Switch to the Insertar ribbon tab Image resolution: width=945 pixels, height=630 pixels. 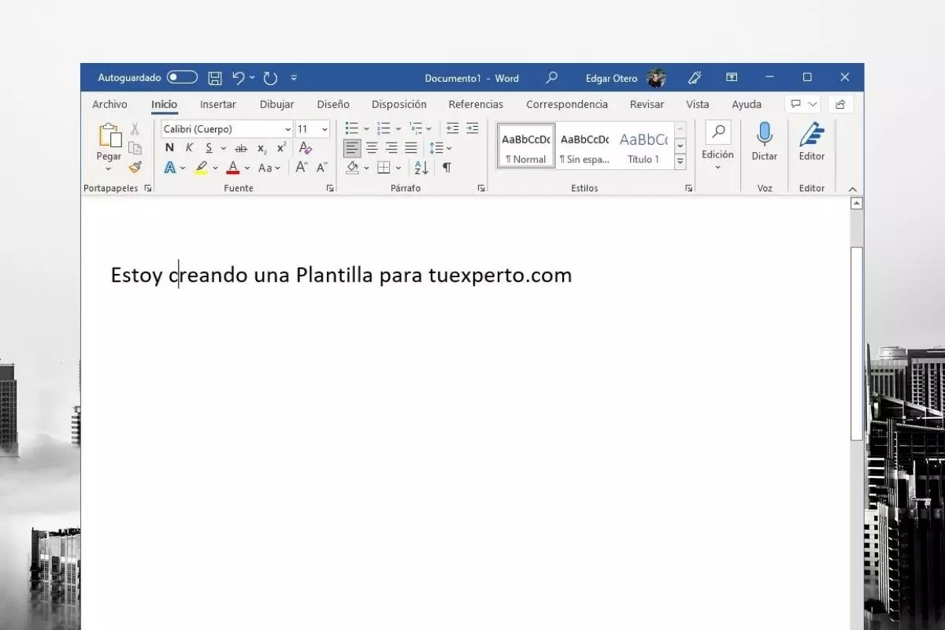[217, 104]
